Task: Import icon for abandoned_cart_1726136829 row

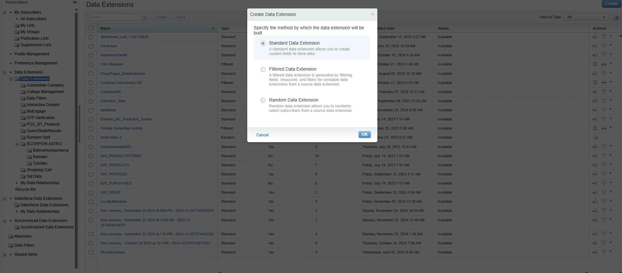Action: tap(595, 37)
